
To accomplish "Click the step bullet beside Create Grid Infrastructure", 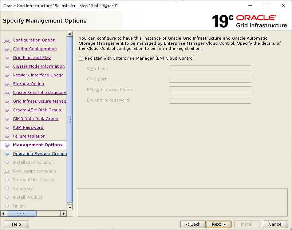I will click(x=7, y=93).
